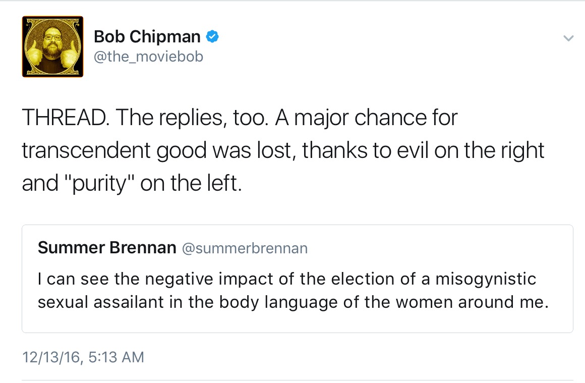Click the line 'transcendent good was lost'
The width and height of the screenshot is (585, 383).
[283, 150]
